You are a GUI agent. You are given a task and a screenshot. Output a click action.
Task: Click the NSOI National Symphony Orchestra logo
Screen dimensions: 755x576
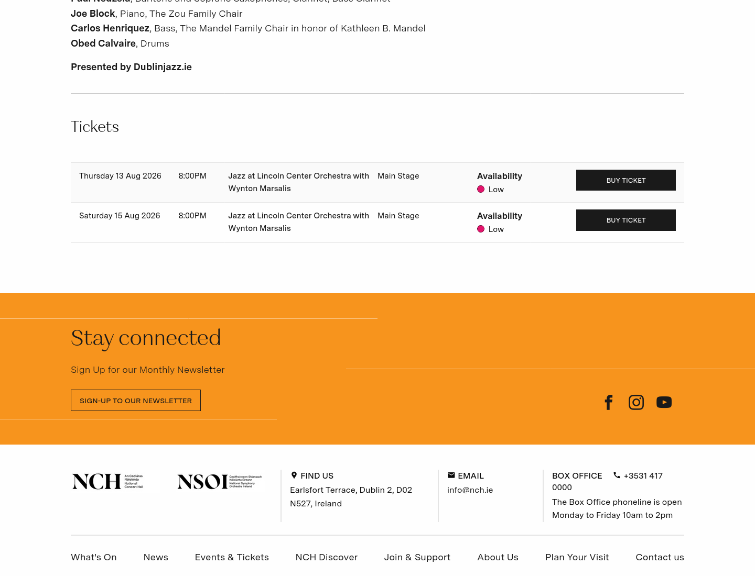point(220,481)
